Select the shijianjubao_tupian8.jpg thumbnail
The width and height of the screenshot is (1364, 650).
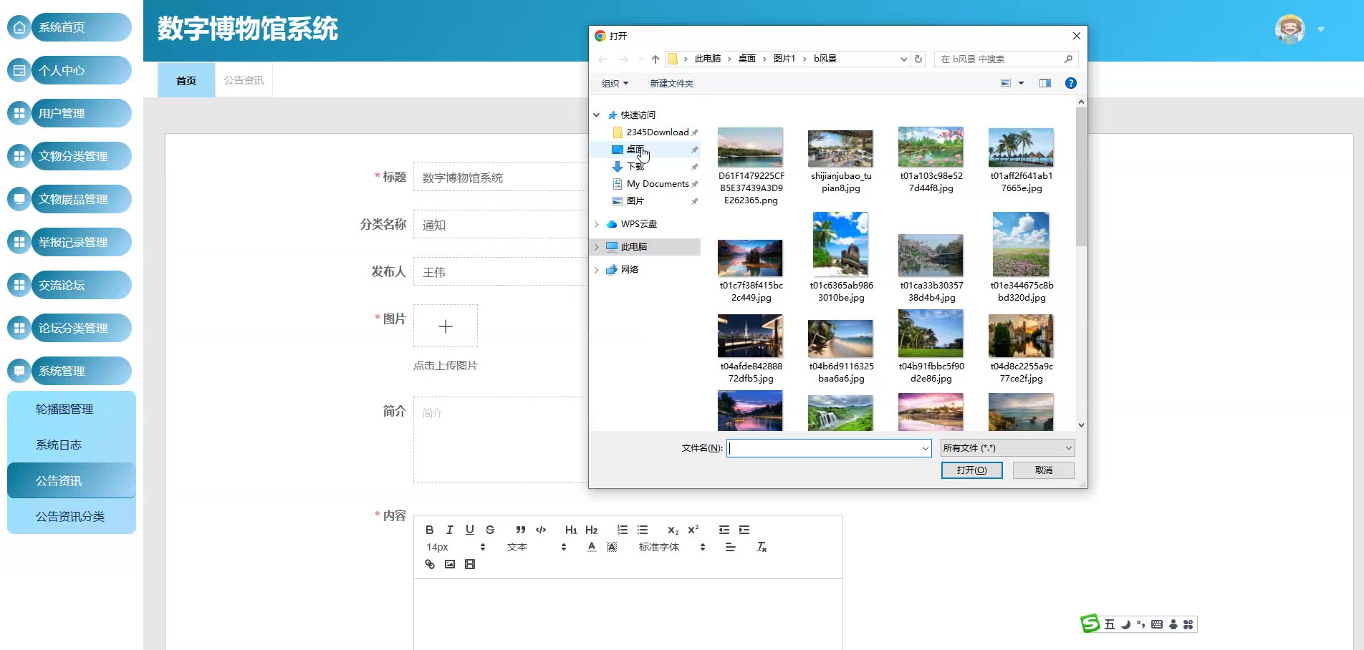[840, 149]
